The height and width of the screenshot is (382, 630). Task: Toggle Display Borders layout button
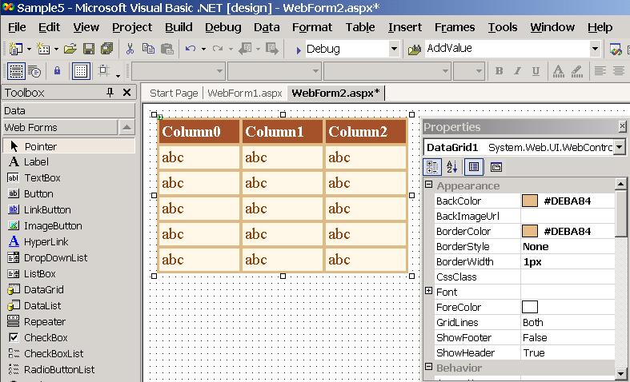16,71
